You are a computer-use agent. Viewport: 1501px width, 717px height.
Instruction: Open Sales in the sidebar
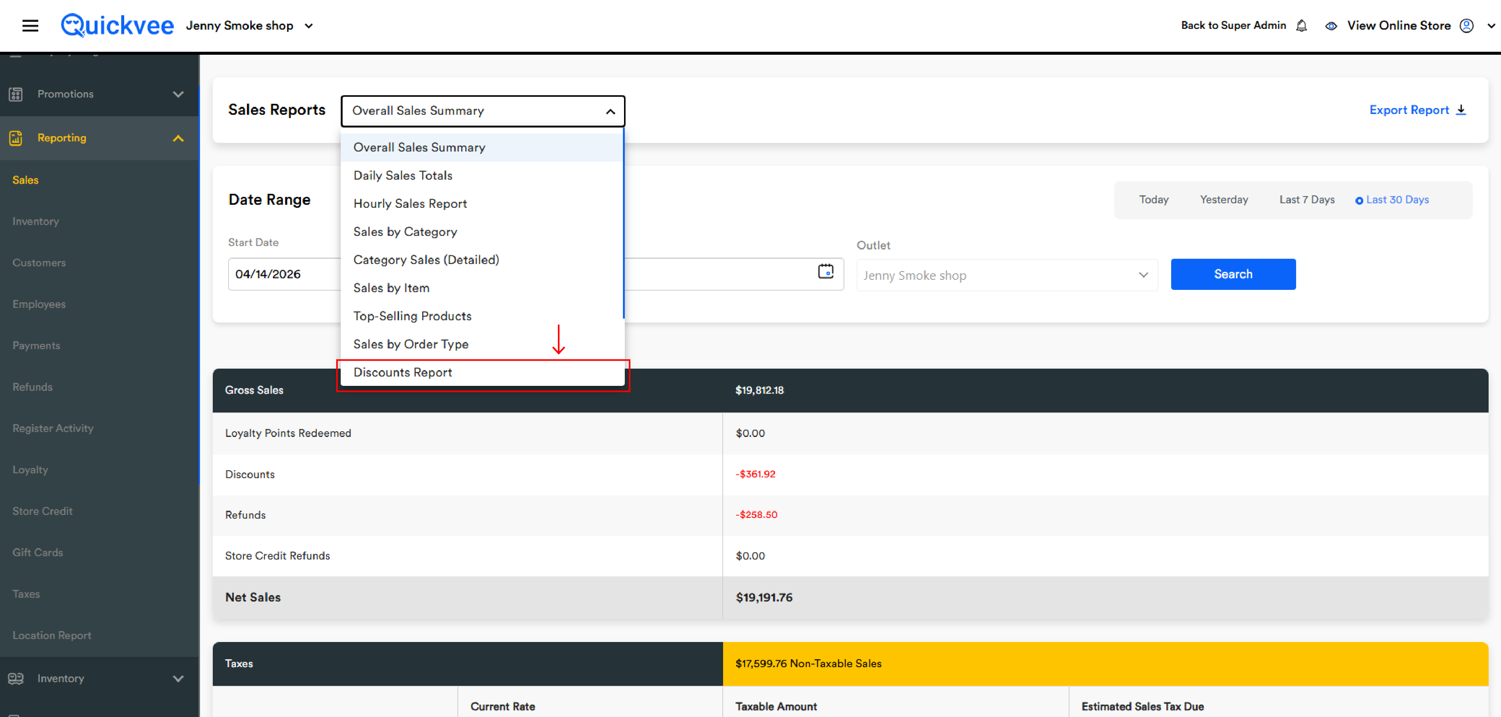[26, 180]
